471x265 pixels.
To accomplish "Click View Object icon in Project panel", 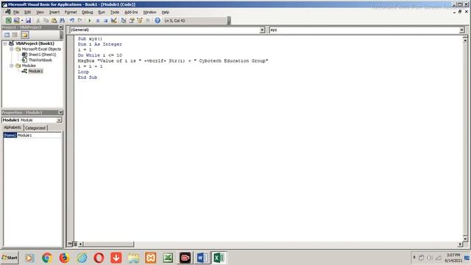I will 15,35.
